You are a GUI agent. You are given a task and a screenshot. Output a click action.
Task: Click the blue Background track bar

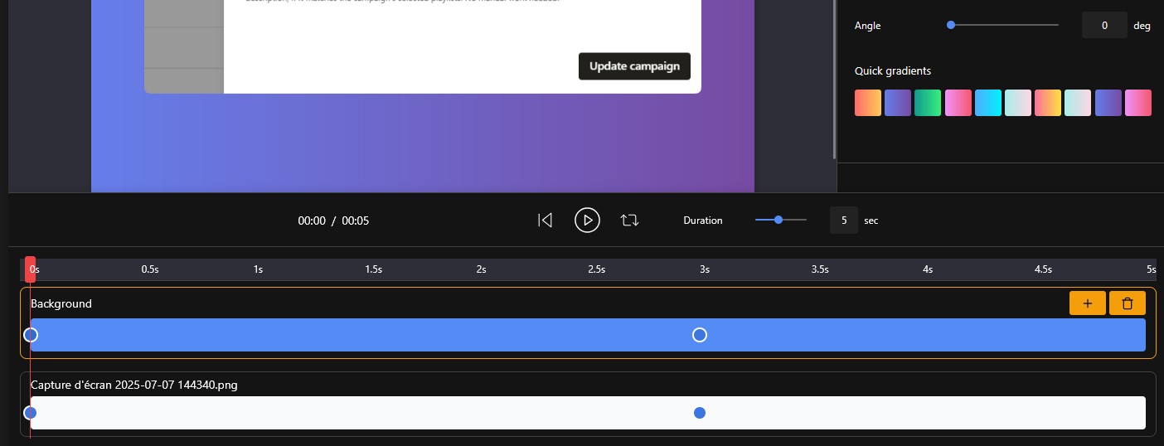588,335
